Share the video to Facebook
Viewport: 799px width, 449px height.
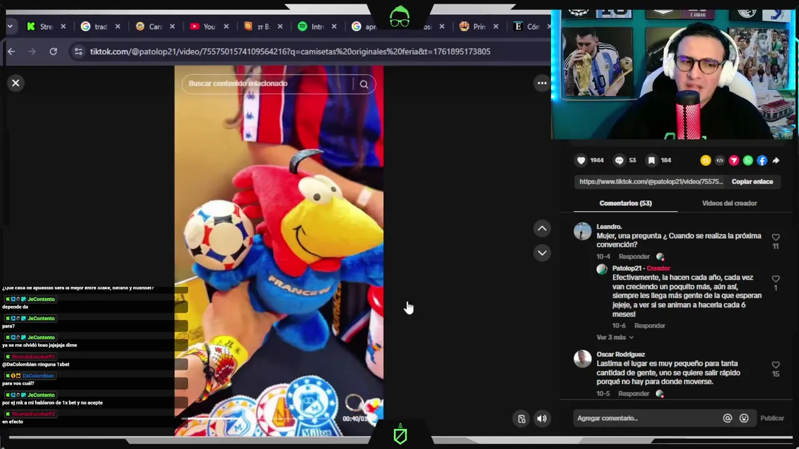pos(762,160)
